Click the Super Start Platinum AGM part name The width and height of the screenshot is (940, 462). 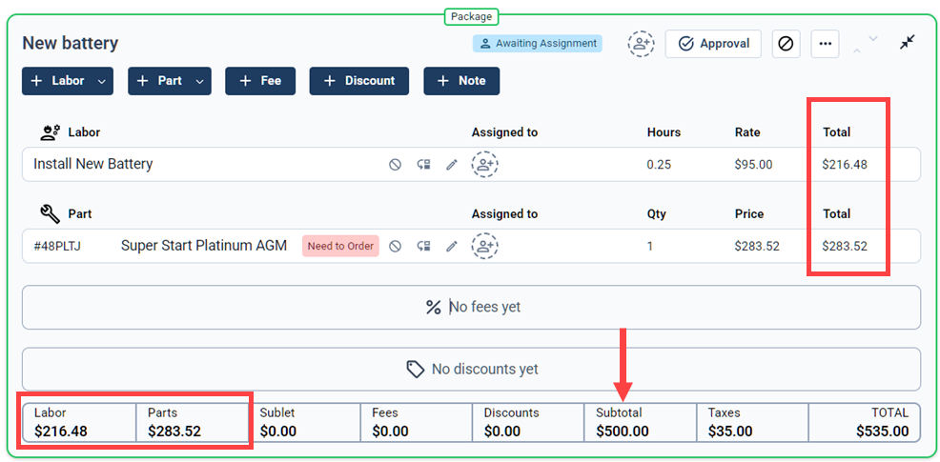click(x=204, y=246)
